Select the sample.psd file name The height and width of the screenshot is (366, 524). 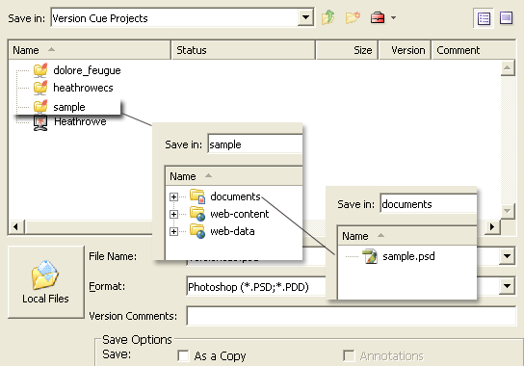point(408,256)
